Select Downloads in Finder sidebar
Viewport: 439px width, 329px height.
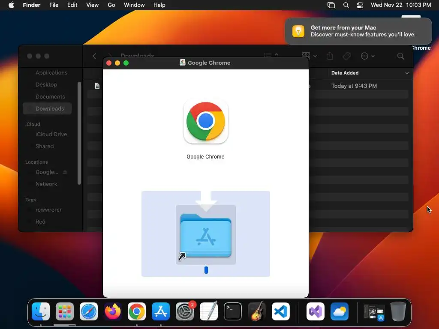click(x=47, y=108)
